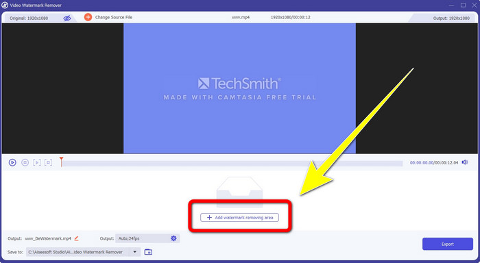Close the Video Watermark Remover window
Image resolution: width=480 pixels, height=263 pixels.
(x=475, y=5)
